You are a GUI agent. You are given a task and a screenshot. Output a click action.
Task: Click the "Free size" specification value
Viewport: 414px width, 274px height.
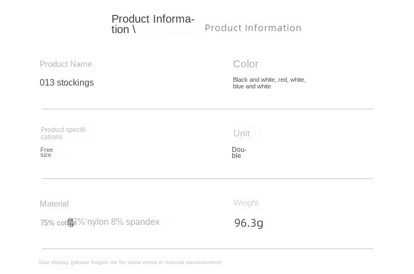(46, 152)
